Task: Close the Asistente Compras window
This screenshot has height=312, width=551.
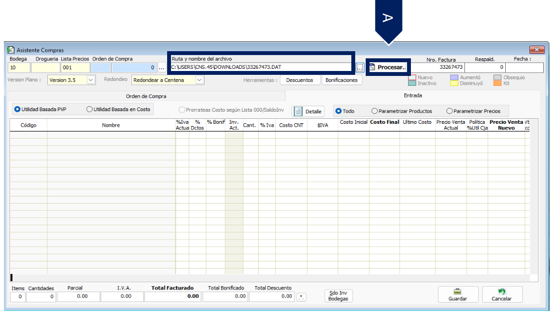Action: click(537, 50)
